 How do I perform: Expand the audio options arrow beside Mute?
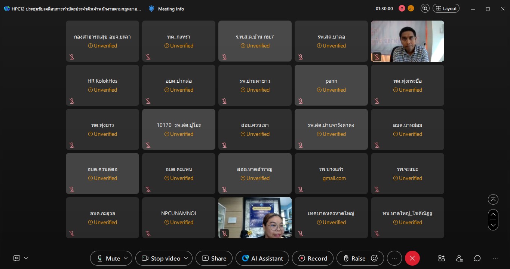click(126, 258)
